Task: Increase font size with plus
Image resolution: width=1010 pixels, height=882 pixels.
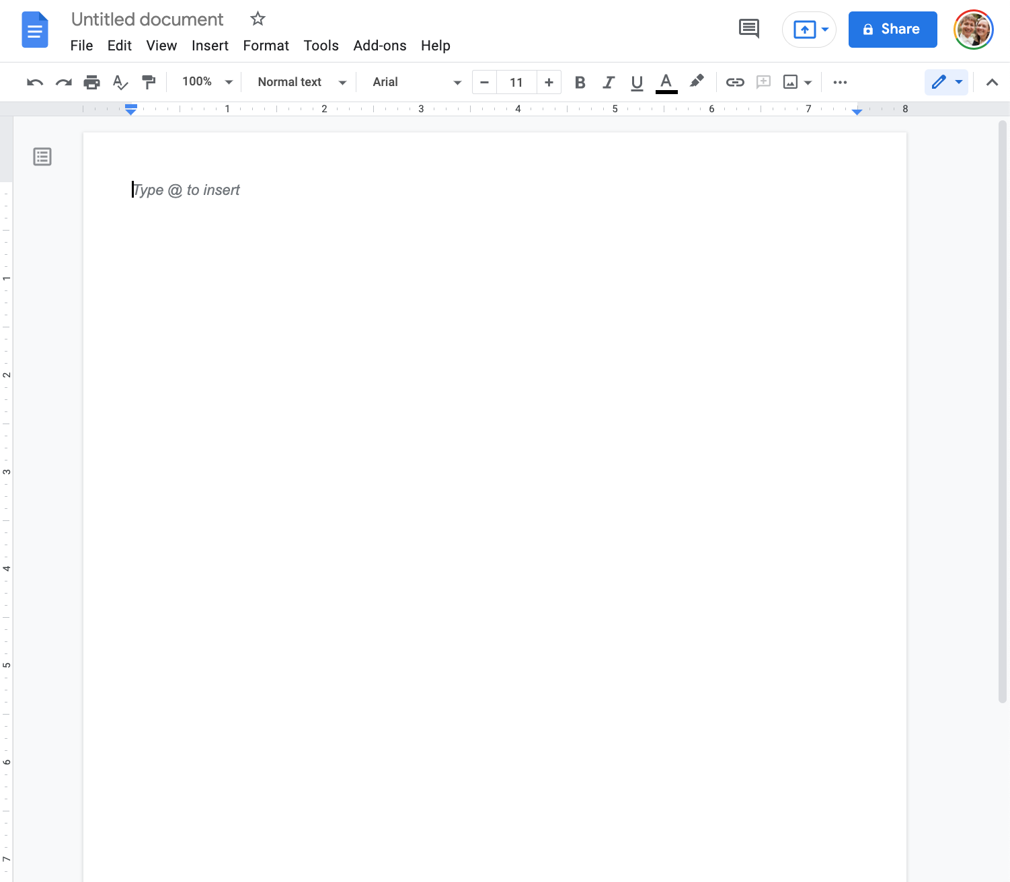Action: (x=549, y=82)
